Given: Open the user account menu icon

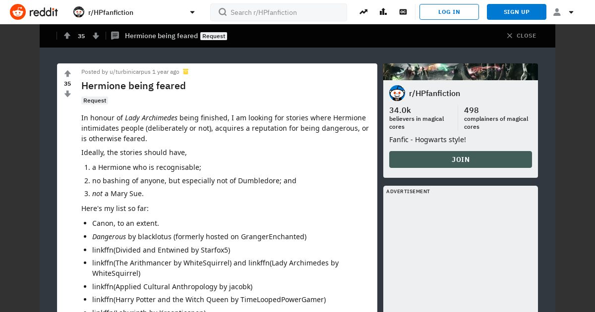Looking at the screenshot, I should click(x=557, y=12).
